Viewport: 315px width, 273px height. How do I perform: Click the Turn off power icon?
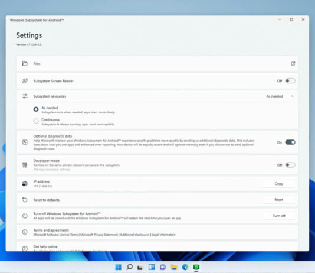click(x=25, y=216)
